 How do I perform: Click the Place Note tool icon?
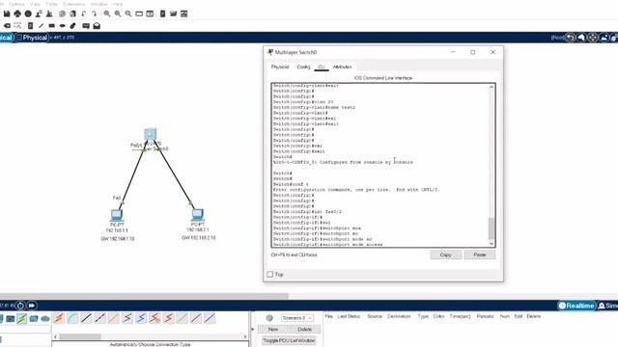[x=30, y=26]
